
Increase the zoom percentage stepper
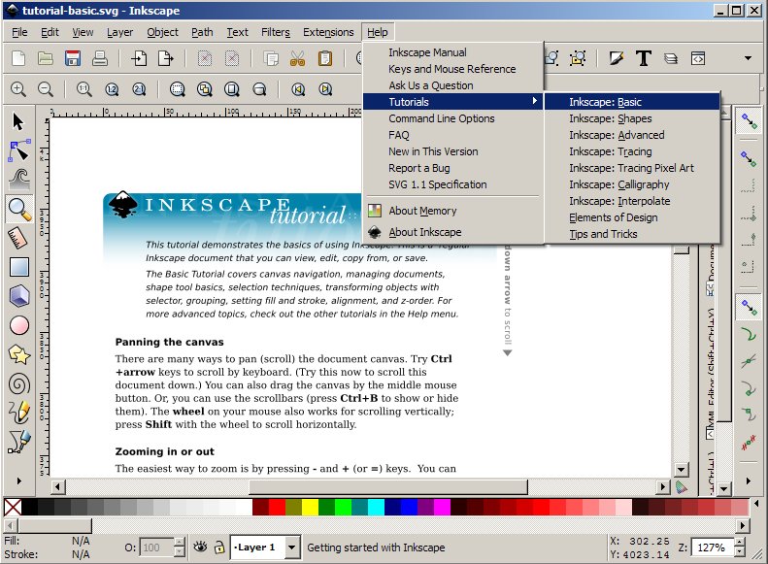coord(740,542)
